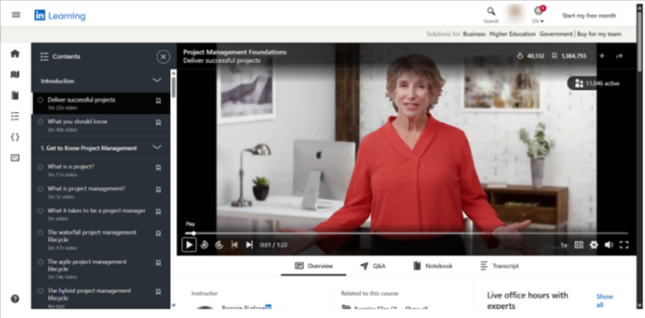This screenshot has height=318, width=645.
Task: Open Business solutions link
Action: pyautogui.click(x=474, y=34)
